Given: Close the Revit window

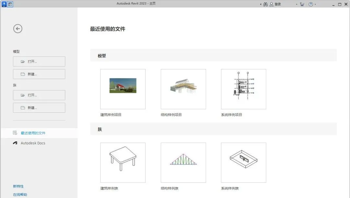Looking at the screenshot, I should [x=346, y=4].
